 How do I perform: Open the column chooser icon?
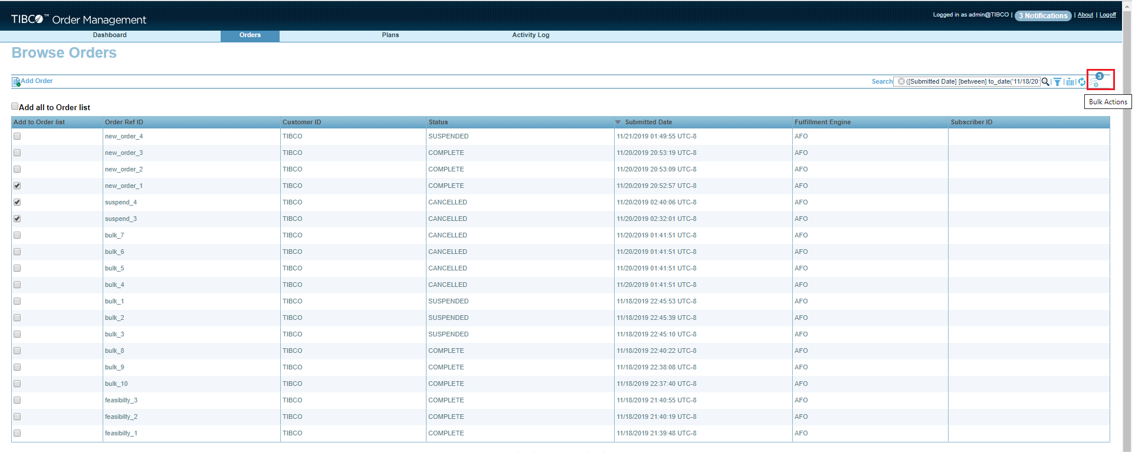pos(1070,82)
